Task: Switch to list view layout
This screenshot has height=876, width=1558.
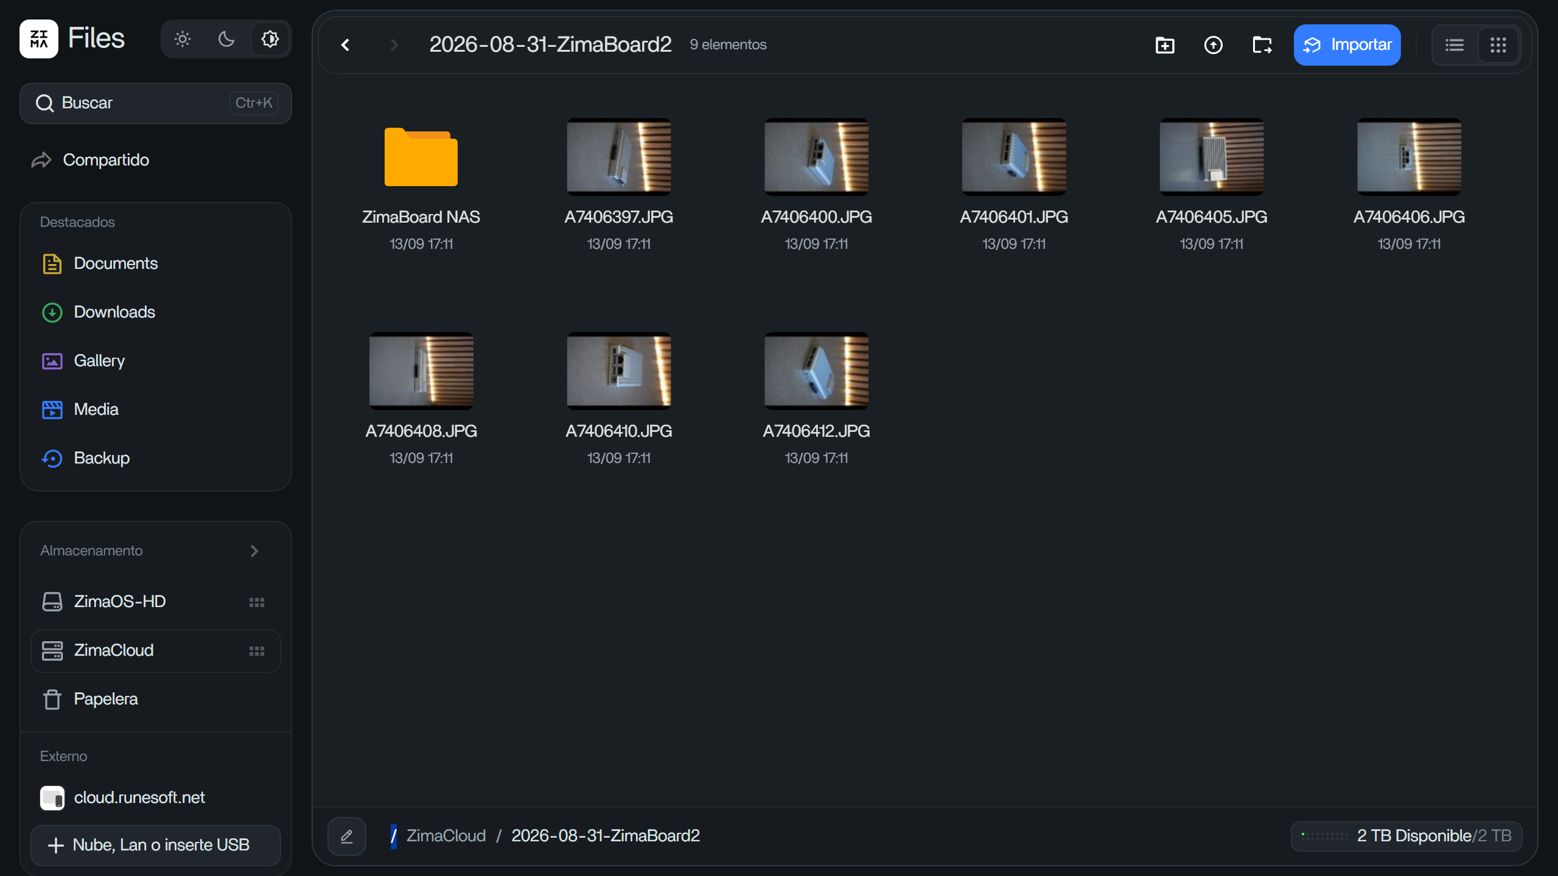Action: [x=1455, y=45]
